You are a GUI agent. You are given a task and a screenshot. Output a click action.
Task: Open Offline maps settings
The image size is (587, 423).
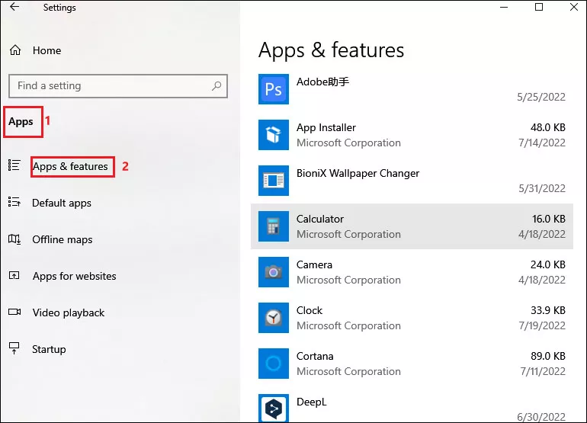tap(63, 239)
